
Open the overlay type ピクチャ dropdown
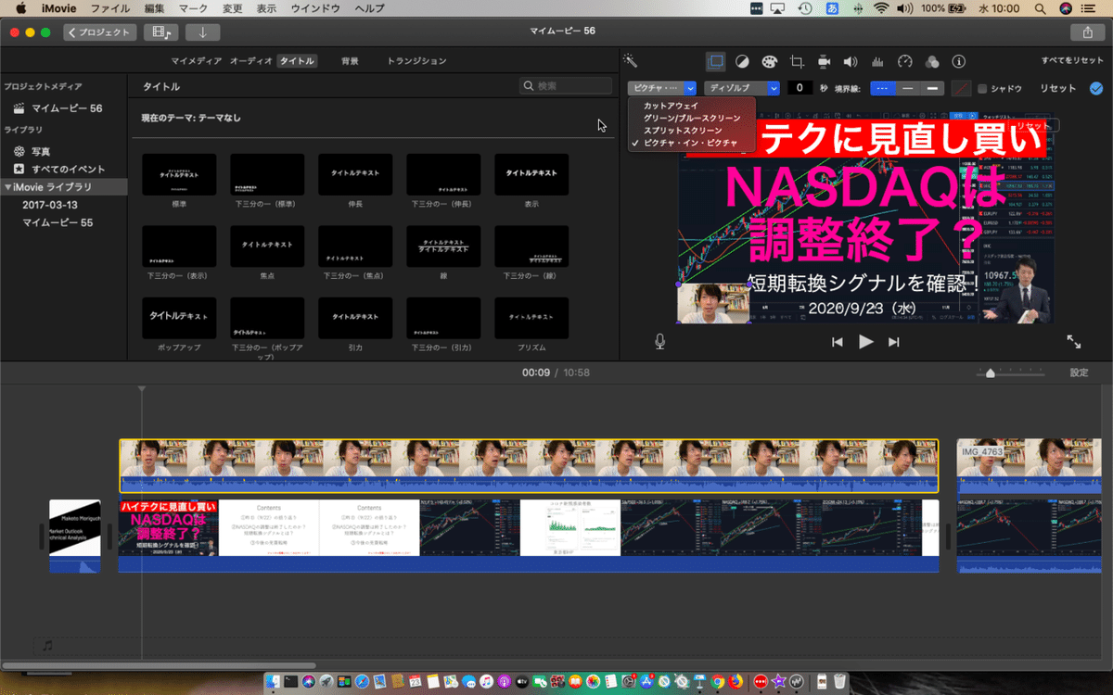(x=662, y=88)
